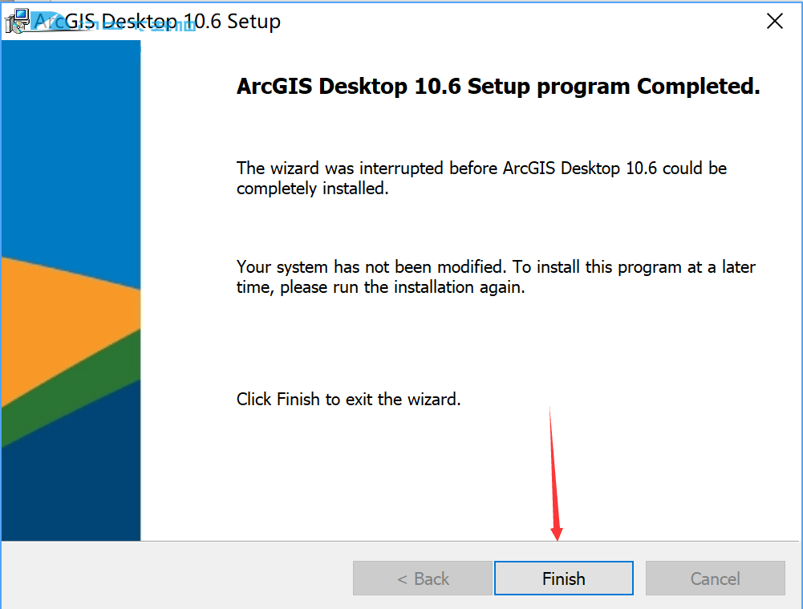Image resolution: width=803 pixels, height=609 pixels.
Task: Click Finish to exit the wizard
Action: pos(563,579)
